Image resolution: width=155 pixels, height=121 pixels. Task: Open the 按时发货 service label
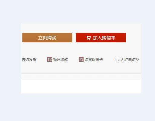29,60
